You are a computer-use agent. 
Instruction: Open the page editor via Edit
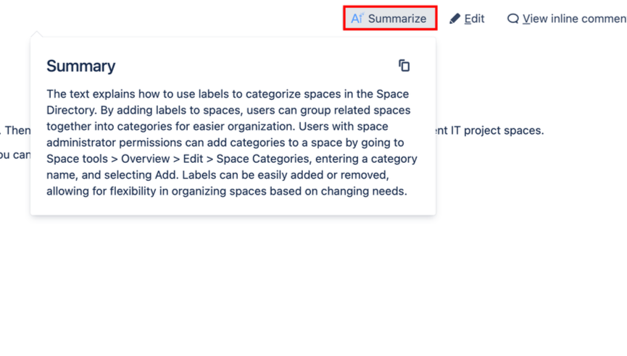pyautogui.click(x=474, y=19)
